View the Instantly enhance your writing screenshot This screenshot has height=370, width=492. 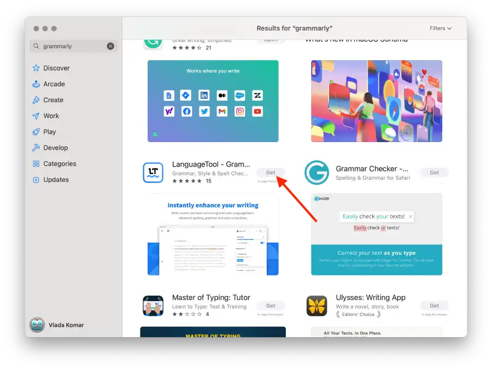pyautogui.click(x=213, y=234)
